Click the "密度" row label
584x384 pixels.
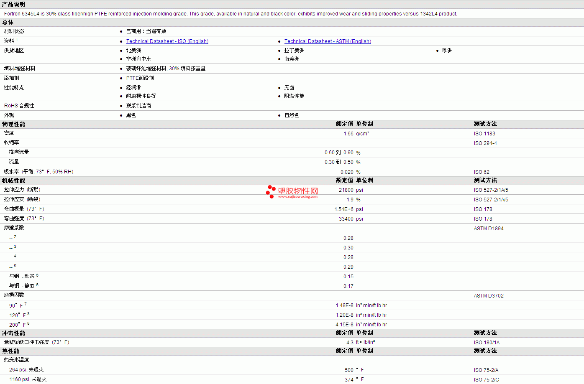tap(9, 133)
